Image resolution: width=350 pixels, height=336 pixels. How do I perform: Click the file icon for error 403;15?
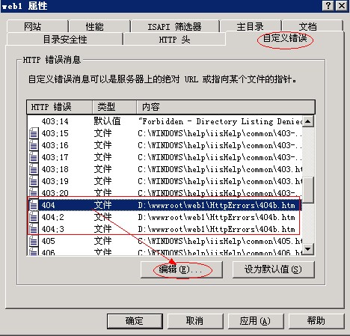tap(34, 133)
